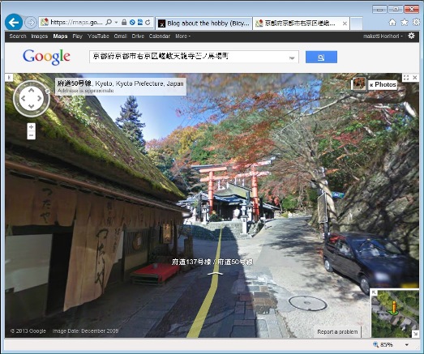The height and width of the screenshot is (354, 424).
Task: Expand the More menu in Google bar
Action: point(182,36)
